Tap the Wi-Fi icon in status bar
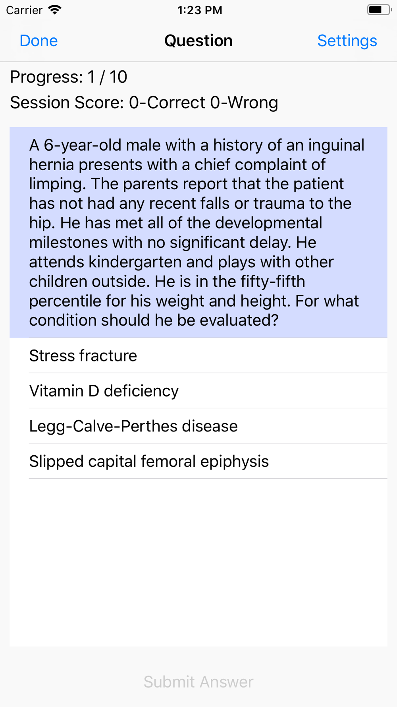 pyautogui.click(x=55, y=10)
